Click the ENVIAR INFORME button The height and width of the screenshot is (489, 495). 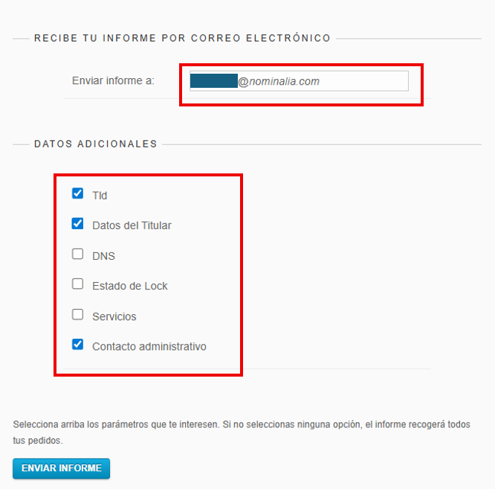point(62,468)
